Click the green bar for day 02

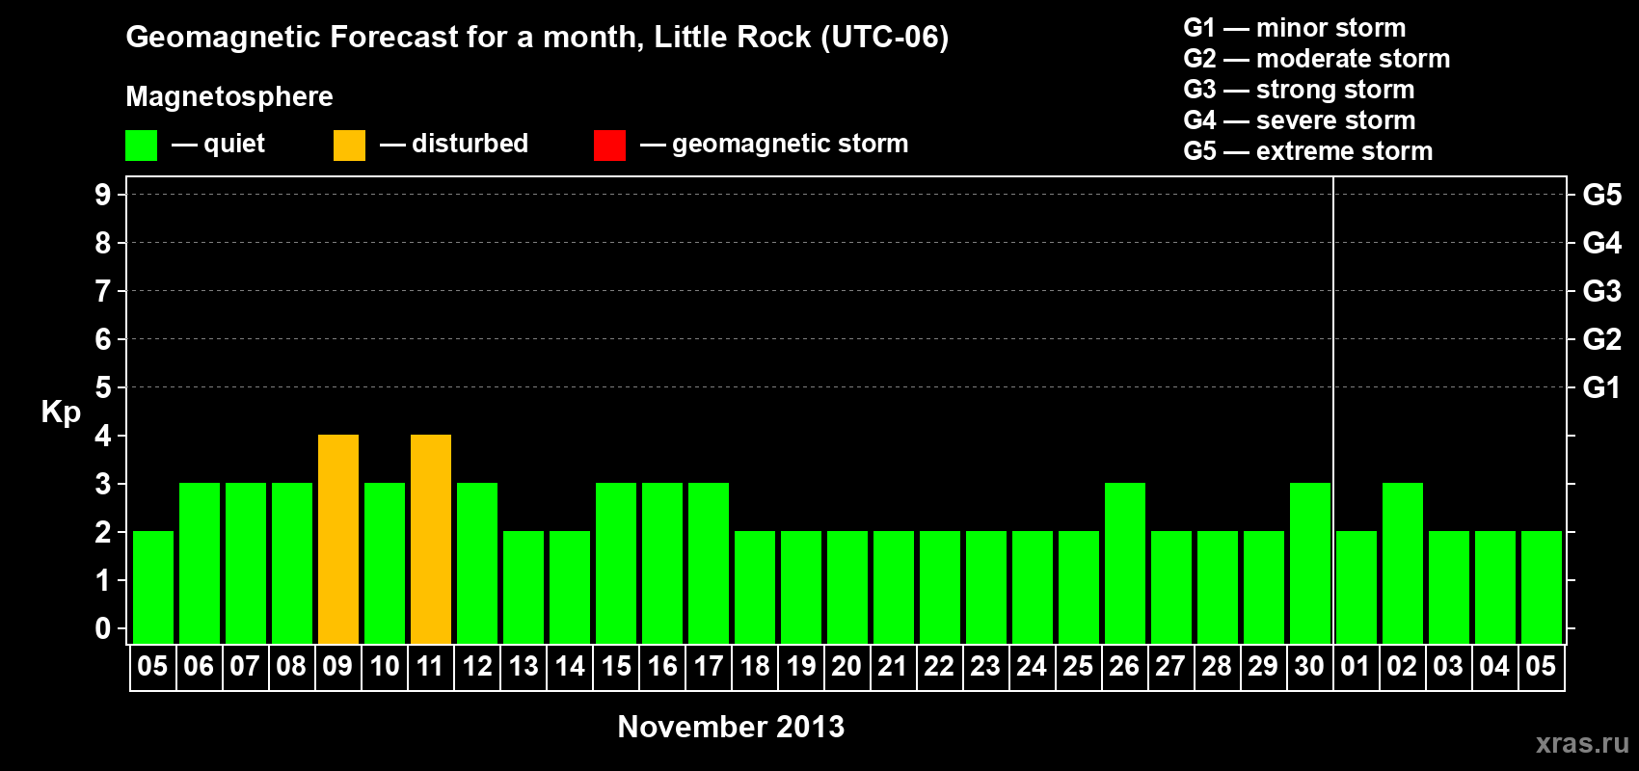coord(1403,563)
